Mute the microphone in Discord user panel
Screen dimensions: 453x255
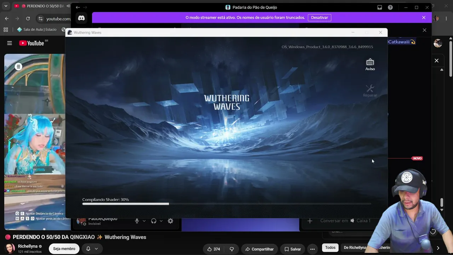(x=137, y=221)
